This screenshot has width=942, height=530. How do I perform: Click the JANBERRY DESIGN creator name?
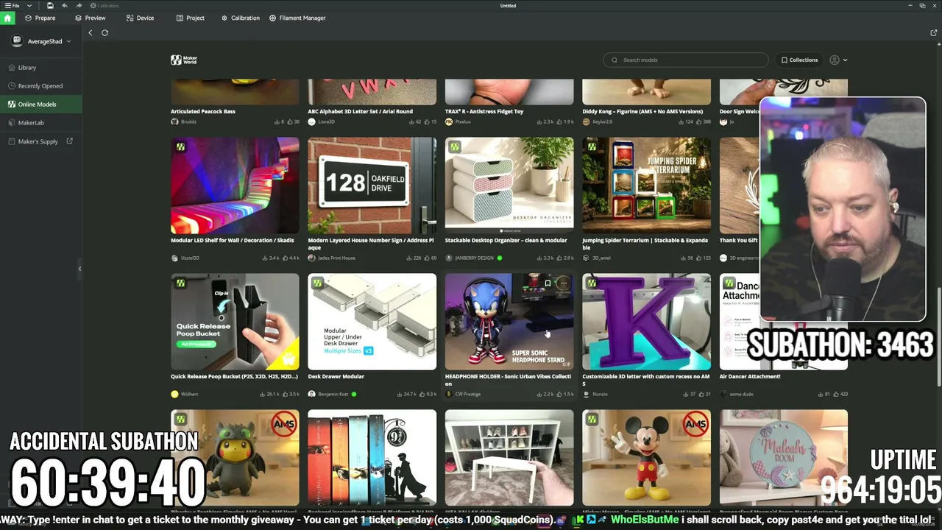click(475, 258)
